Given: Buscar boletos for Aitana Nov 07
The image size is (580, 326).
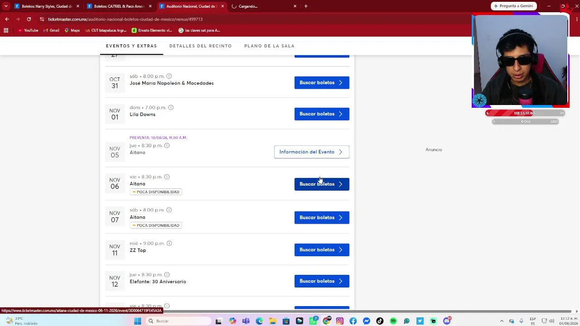Looking at the screenshot, I should click(x=322, y=217).
